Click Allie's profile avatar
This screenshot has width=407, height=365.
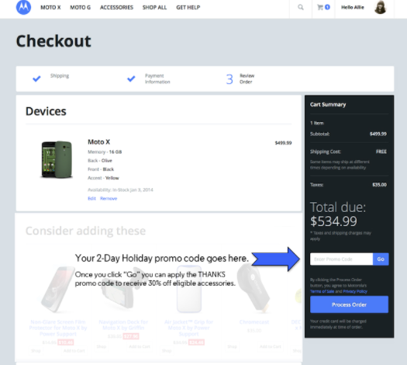[381, 7]
